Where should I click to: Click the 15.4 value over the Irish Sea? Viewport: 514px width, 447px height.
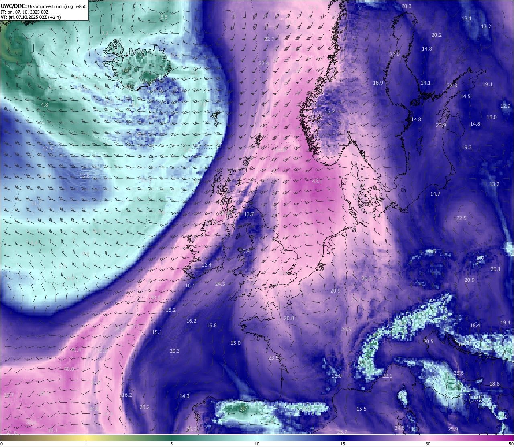(x=245, y=251)
